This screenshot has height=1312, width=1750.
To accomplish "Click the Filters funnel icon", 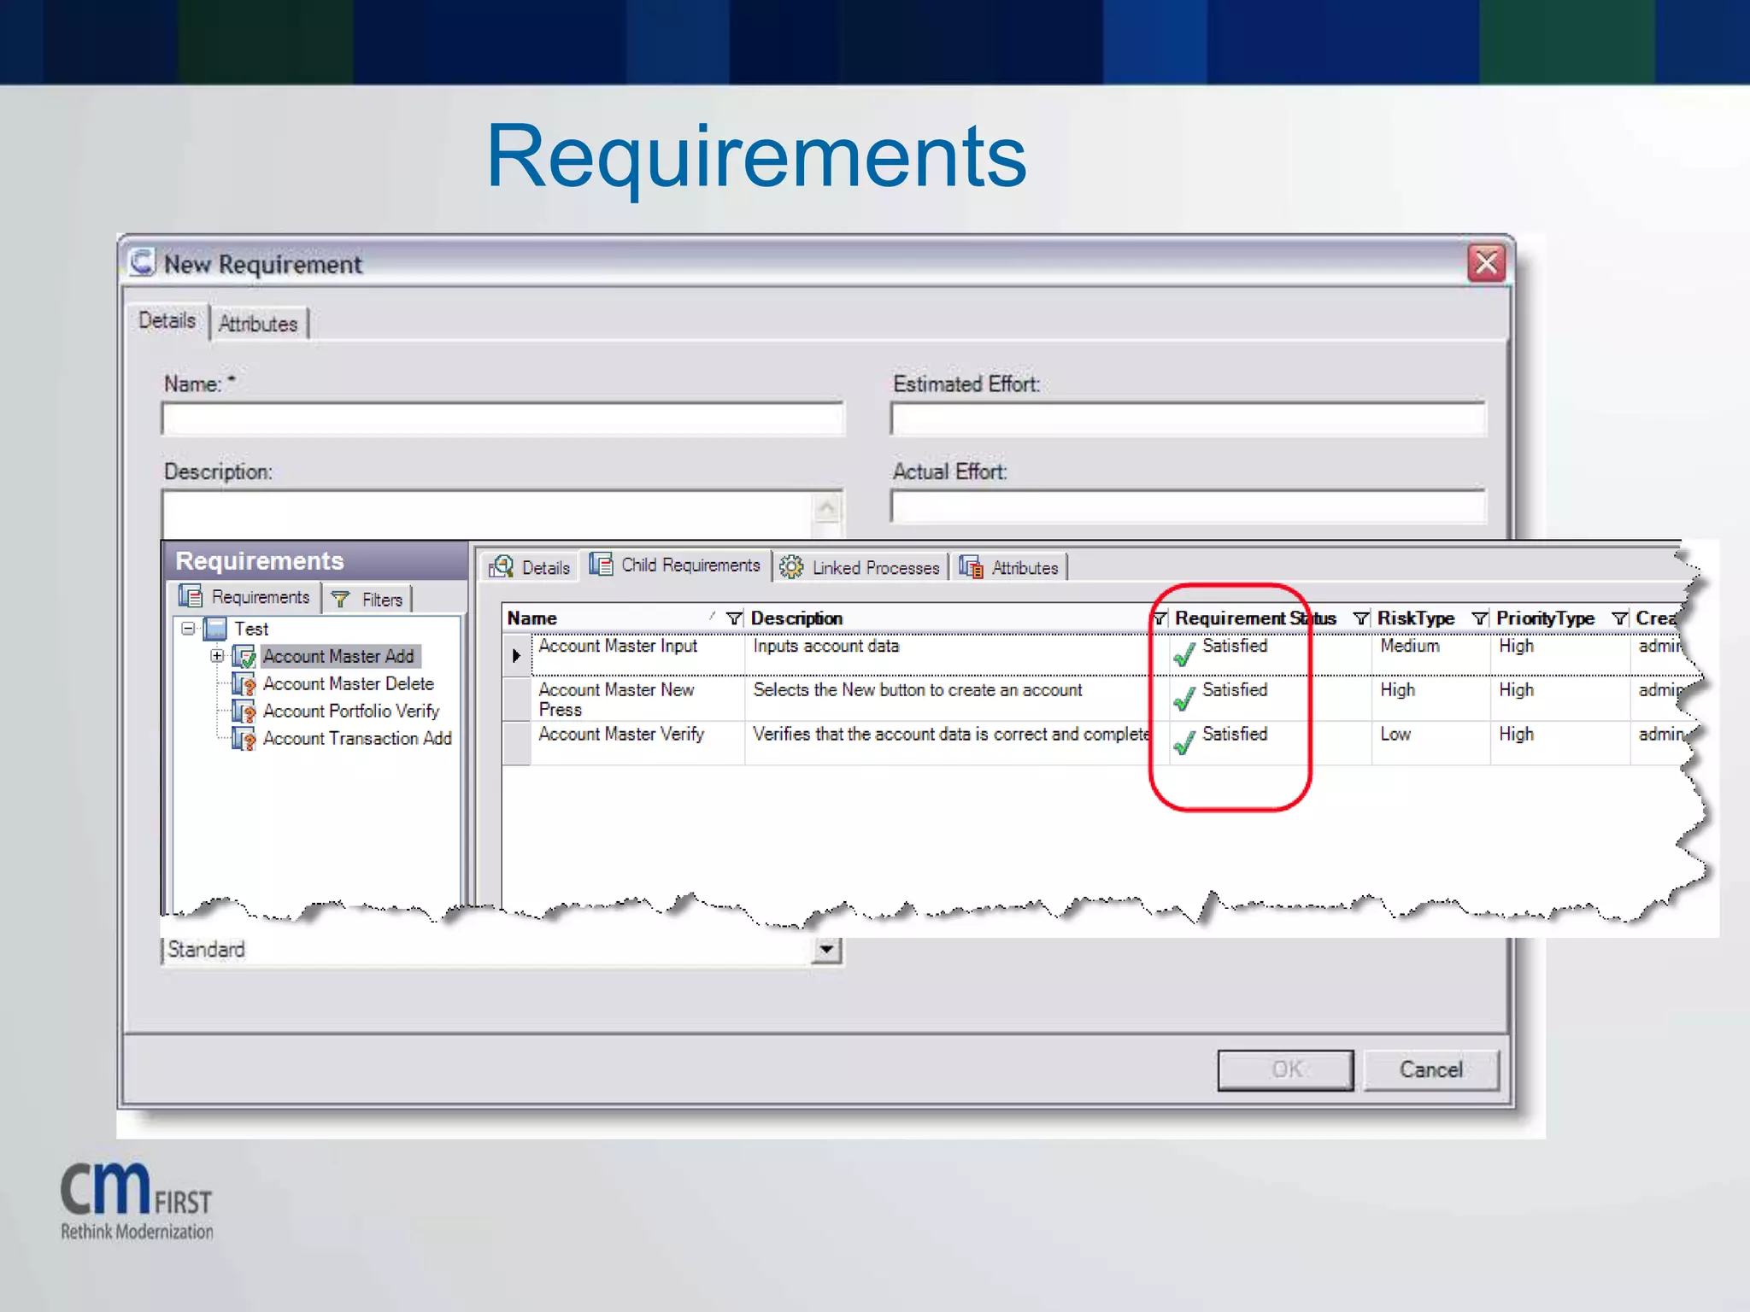I will pyautogui.click(x=341, y=600).
